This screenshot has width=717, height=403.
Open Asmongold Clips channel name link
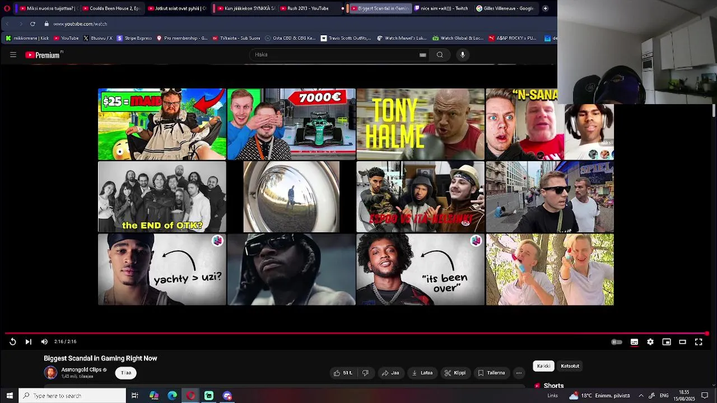click(81, 370)
